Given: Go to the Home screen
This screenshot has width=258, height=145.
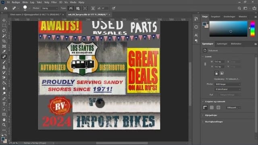Looking at the screenshot, I should (x=6, y=8).
